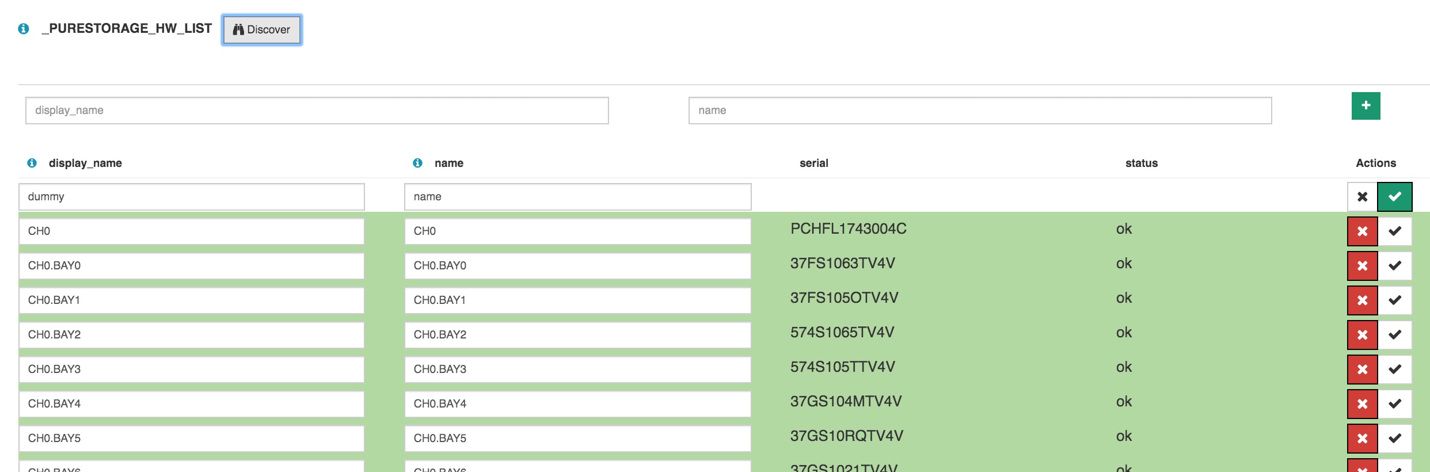Click info icon next to display_name header
1430x472 pixels.
pos(32,163)
